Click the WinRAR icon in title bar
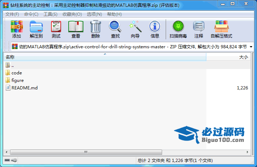 pos(6,5)
